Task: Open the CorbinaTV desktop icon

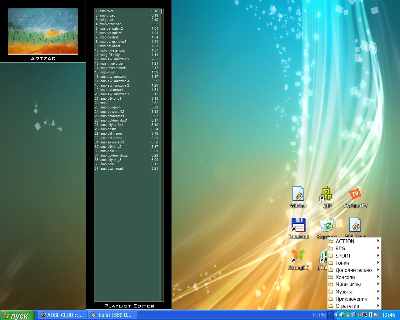Action: [355, 194]
